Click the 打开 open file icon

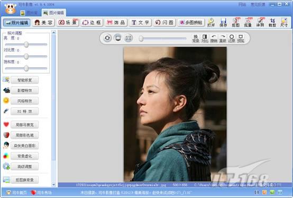coord(211,22)
